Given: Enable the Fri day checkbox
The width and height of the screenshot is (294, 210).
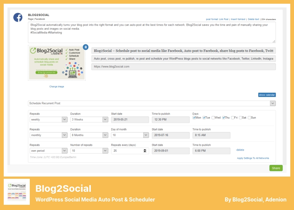Looking at the screenshot, I should click(233, 118).
